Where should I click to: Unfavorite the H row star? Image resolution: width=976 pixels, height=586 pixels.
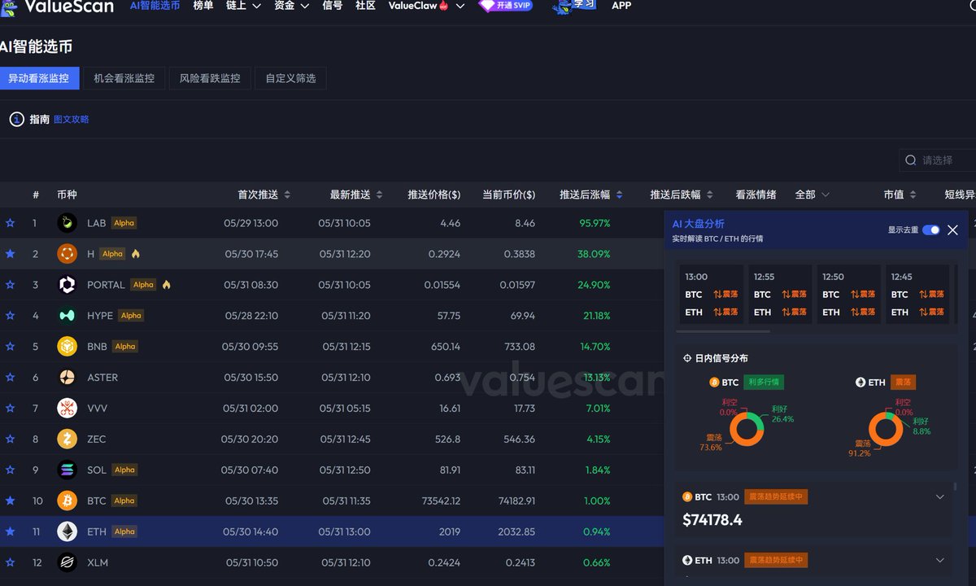(x=10, y=254)
